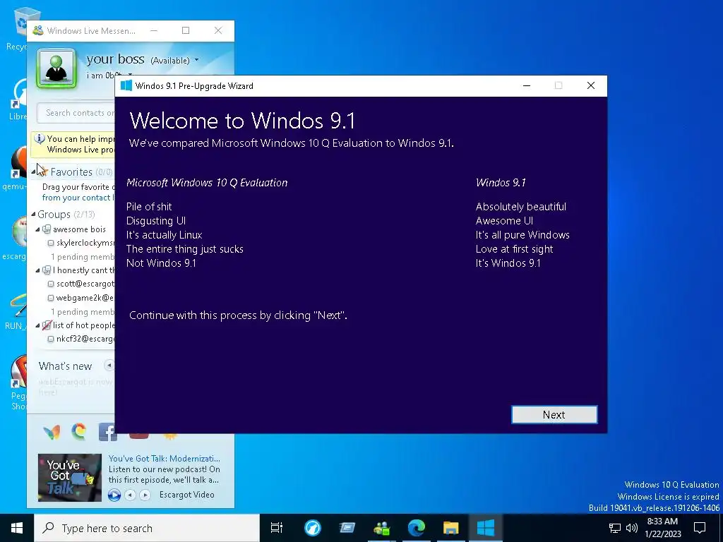Click the info icon in the help banner

pyautogui.click(x=40, y=139)
